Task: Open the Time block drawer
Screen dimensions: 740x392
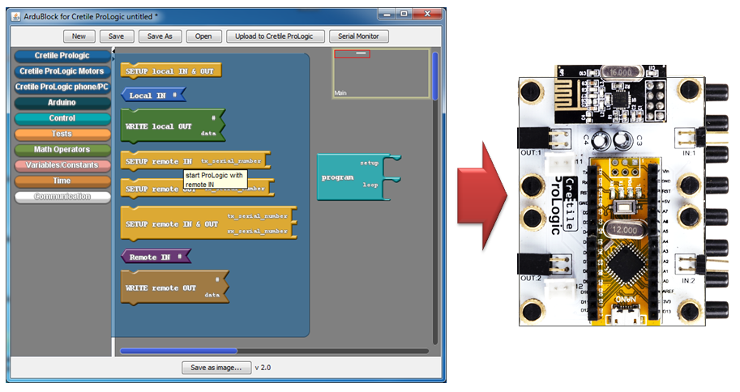Action: pyautogui.click(x=62, y=181)
